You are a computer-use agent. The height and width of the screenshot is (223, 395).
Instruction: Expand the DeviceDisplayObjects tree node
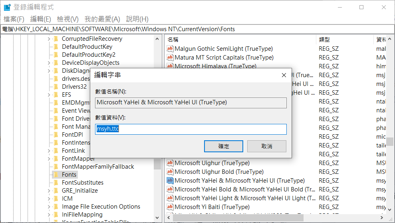49,63
